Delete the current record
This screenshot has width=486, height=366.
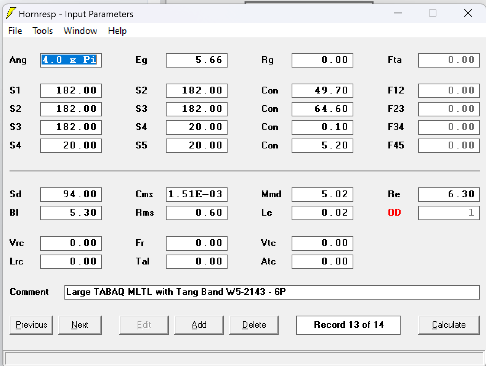(254, 325)
